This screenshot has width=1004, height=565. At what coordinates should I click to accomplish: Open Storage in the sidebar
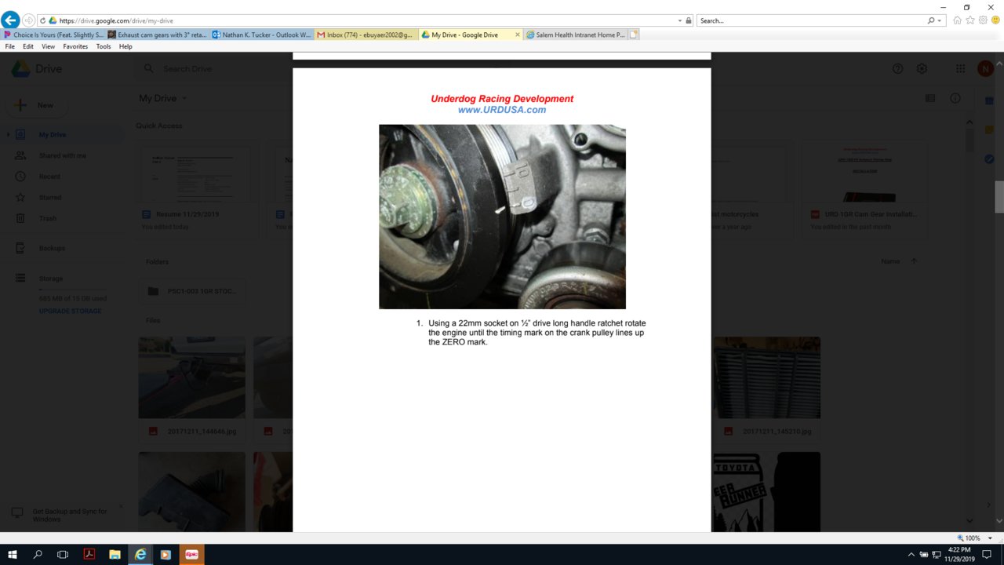pyautogui.click(x=51, y=279)
